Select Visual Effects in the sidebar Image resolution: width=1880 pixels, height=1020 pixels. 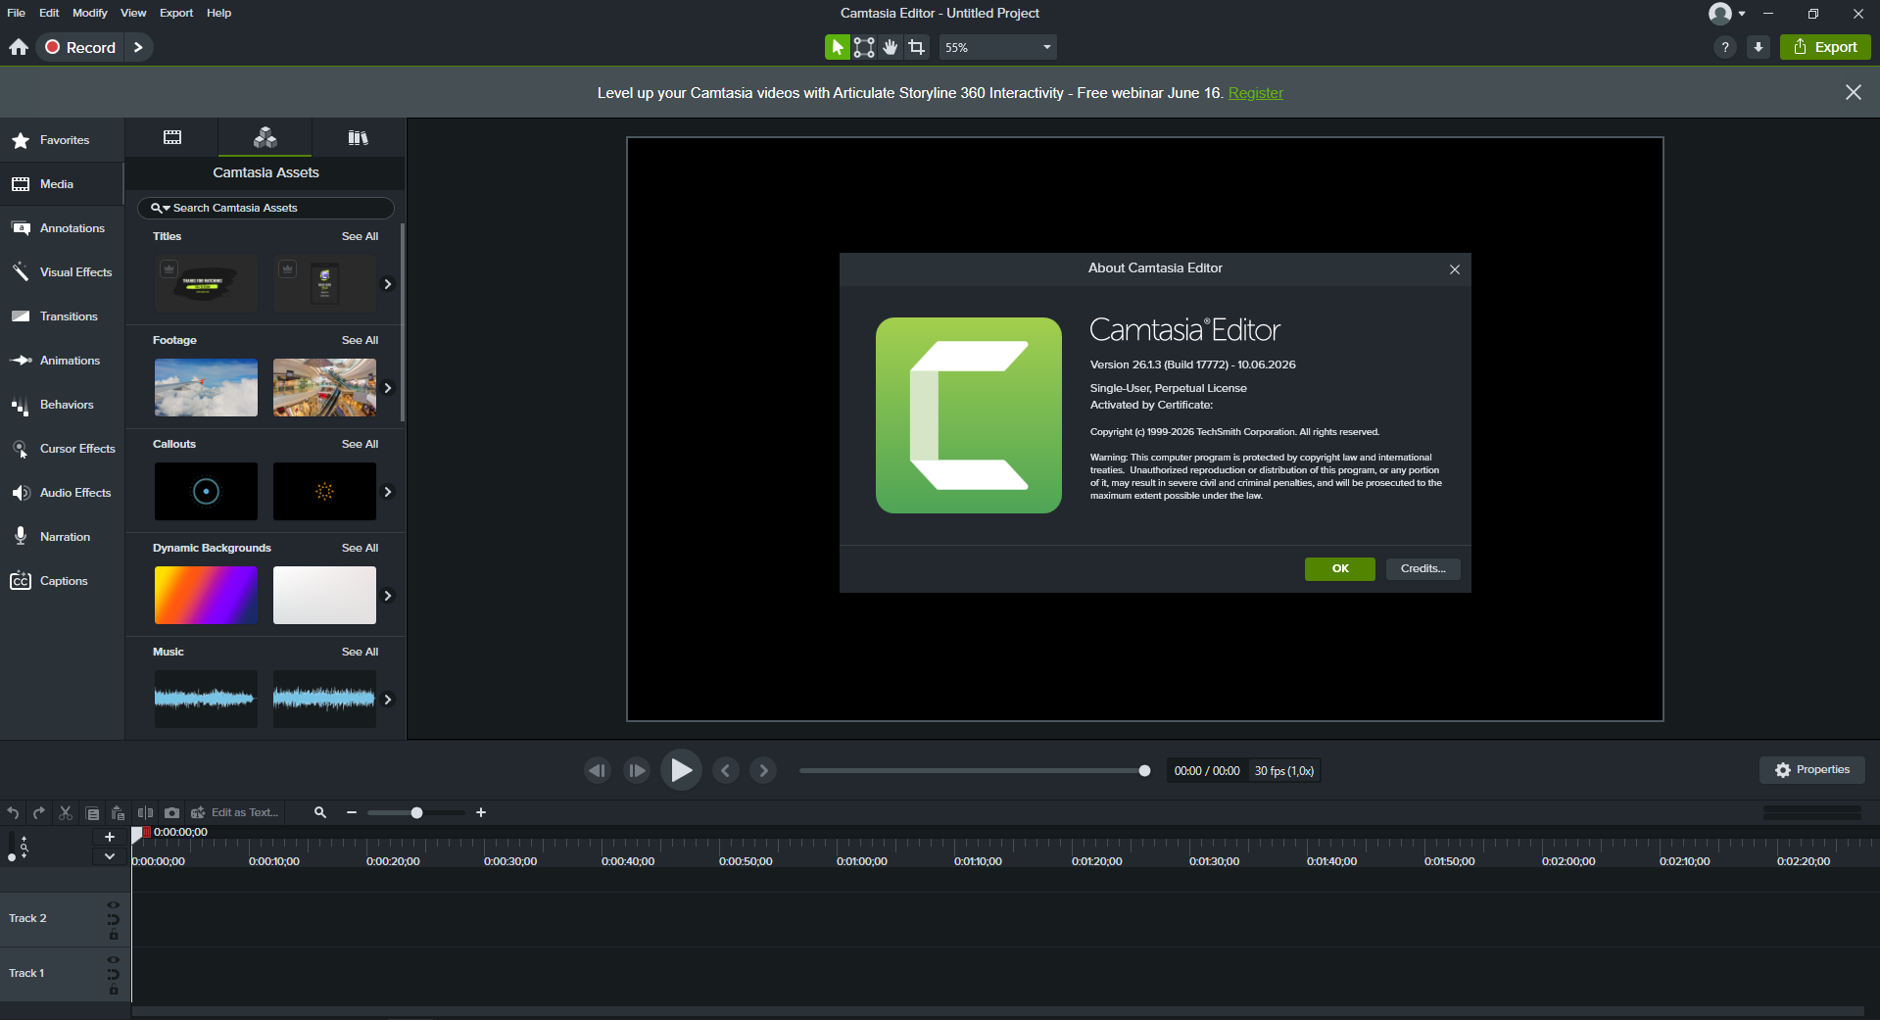tap(63, 272)
